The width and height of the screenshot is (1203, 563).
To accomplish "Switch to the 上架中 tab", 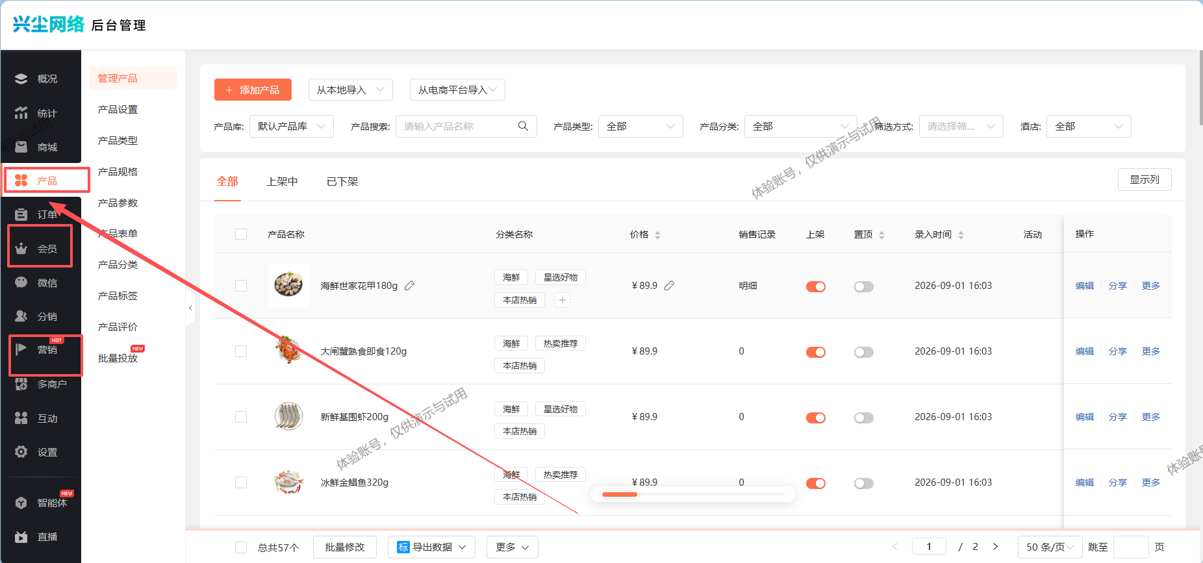I will point(282,181).
